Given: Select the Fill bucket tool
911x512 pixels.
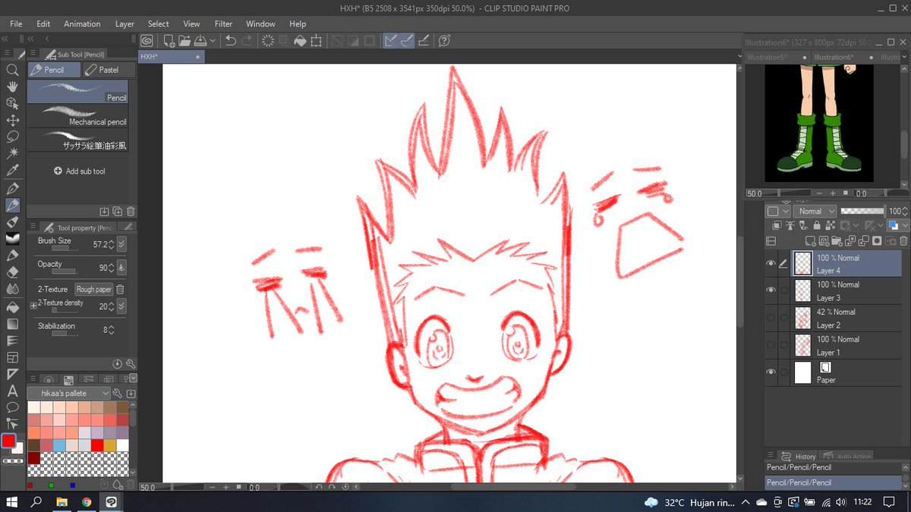Looking at the screenshot, I should point(12,306).
